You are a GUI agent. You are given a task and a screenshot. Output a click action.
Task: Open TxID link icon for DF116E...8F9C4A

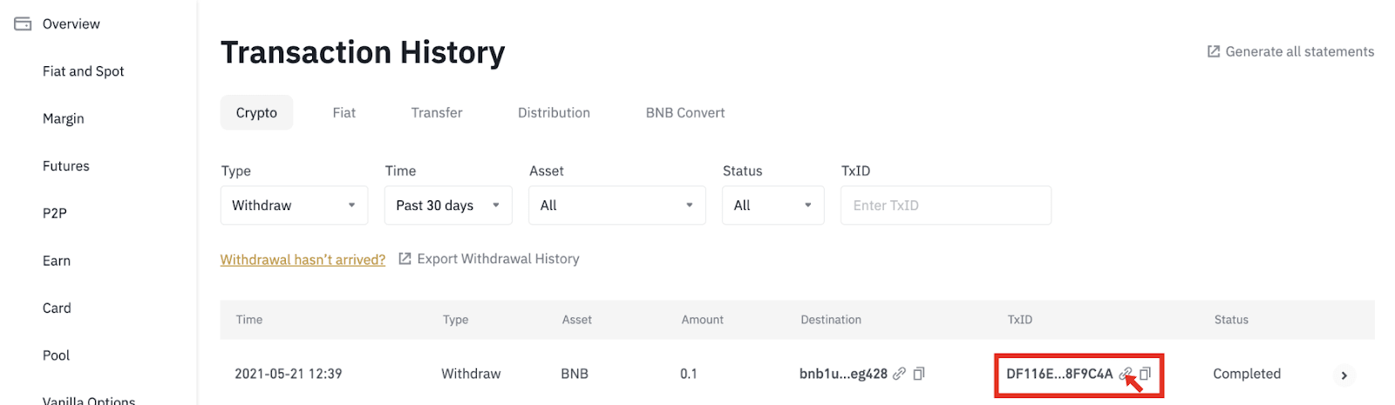[x=1126, y=374]
